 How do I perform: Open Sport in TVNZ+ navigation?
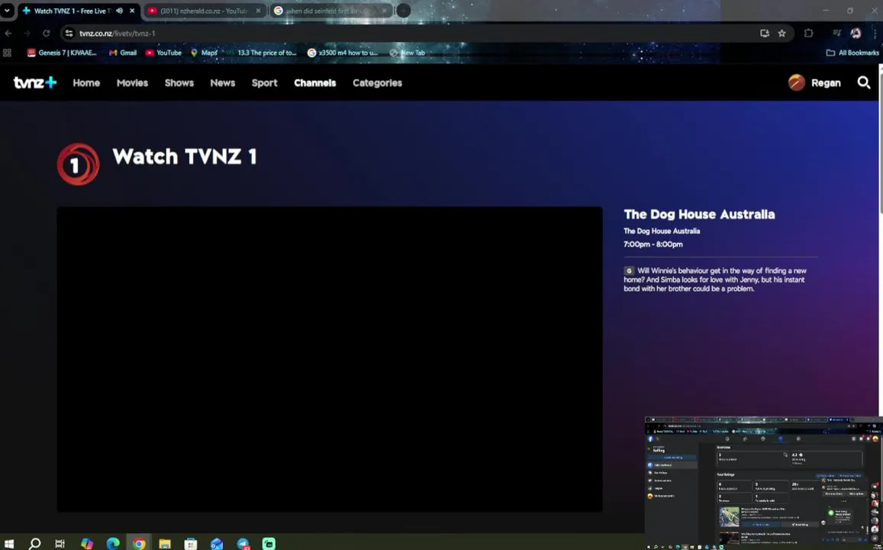click(264, 82)
